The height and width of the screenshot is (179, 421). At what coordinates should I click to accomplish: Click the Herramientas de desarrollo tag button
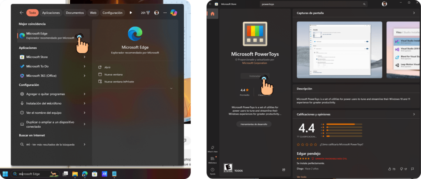254,124
